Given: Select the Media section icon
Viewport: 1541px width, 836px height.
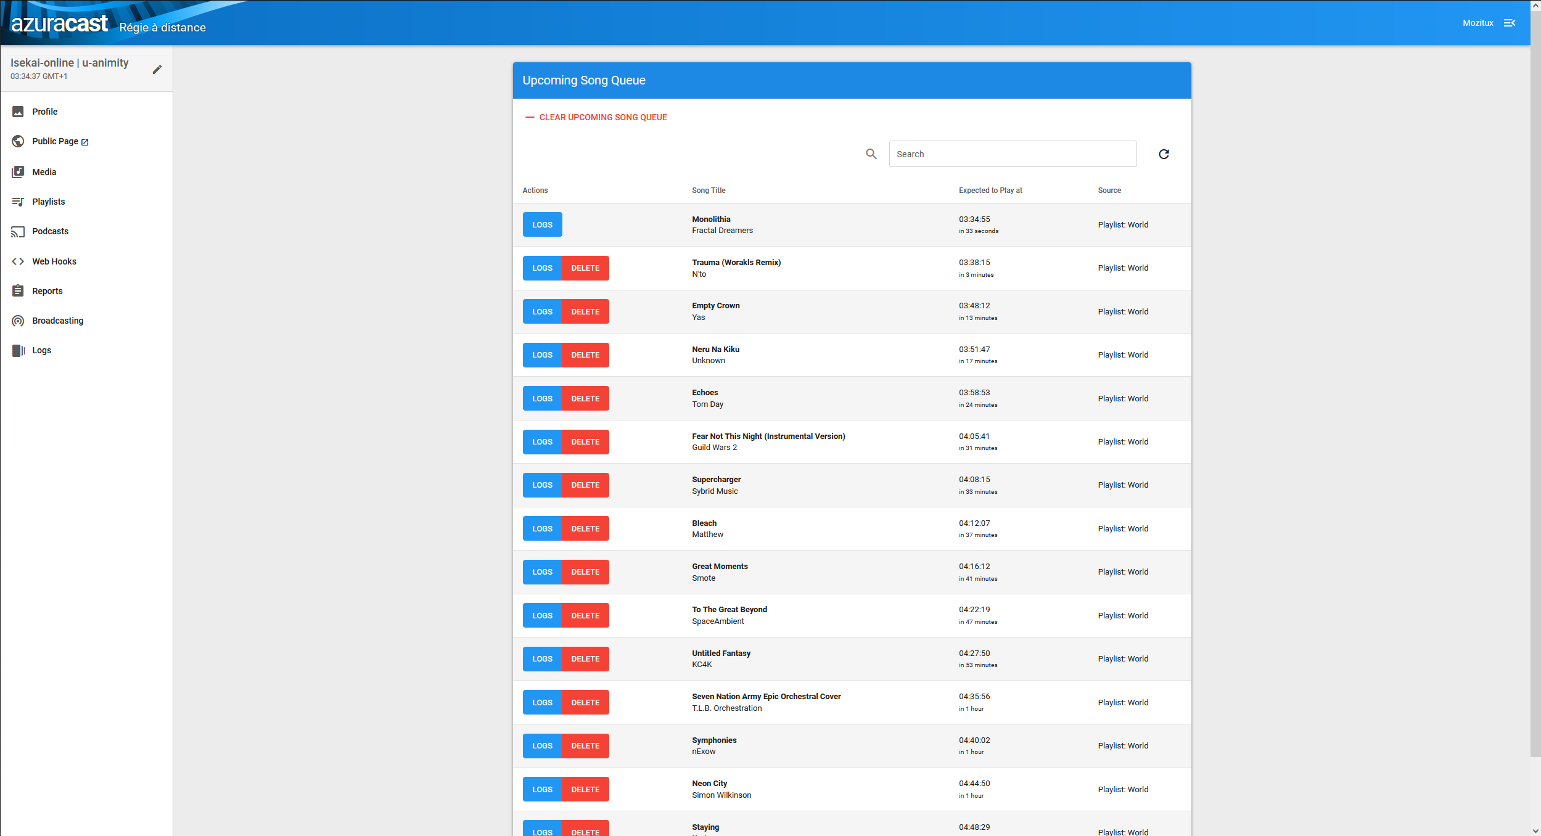Looking at the screenshot, I should [18, 172].
